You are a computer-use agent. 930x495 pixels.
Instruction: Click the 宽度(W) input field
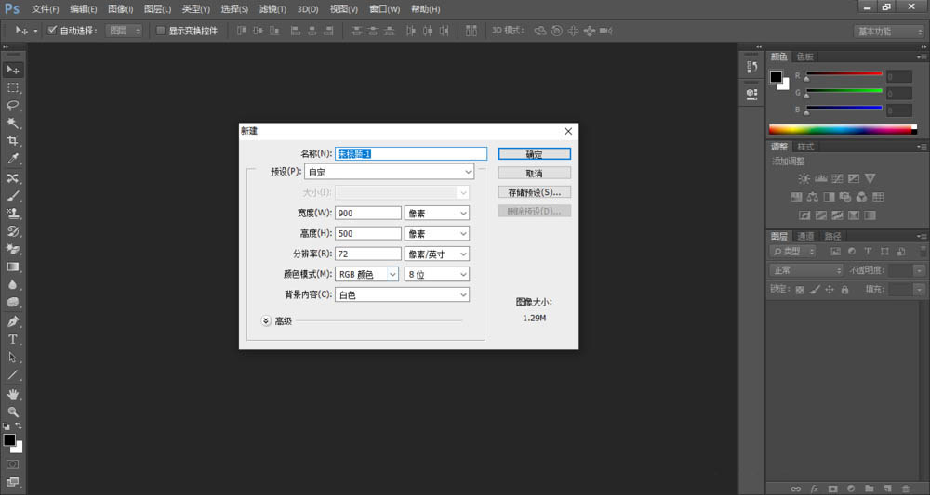pos(368,214)
